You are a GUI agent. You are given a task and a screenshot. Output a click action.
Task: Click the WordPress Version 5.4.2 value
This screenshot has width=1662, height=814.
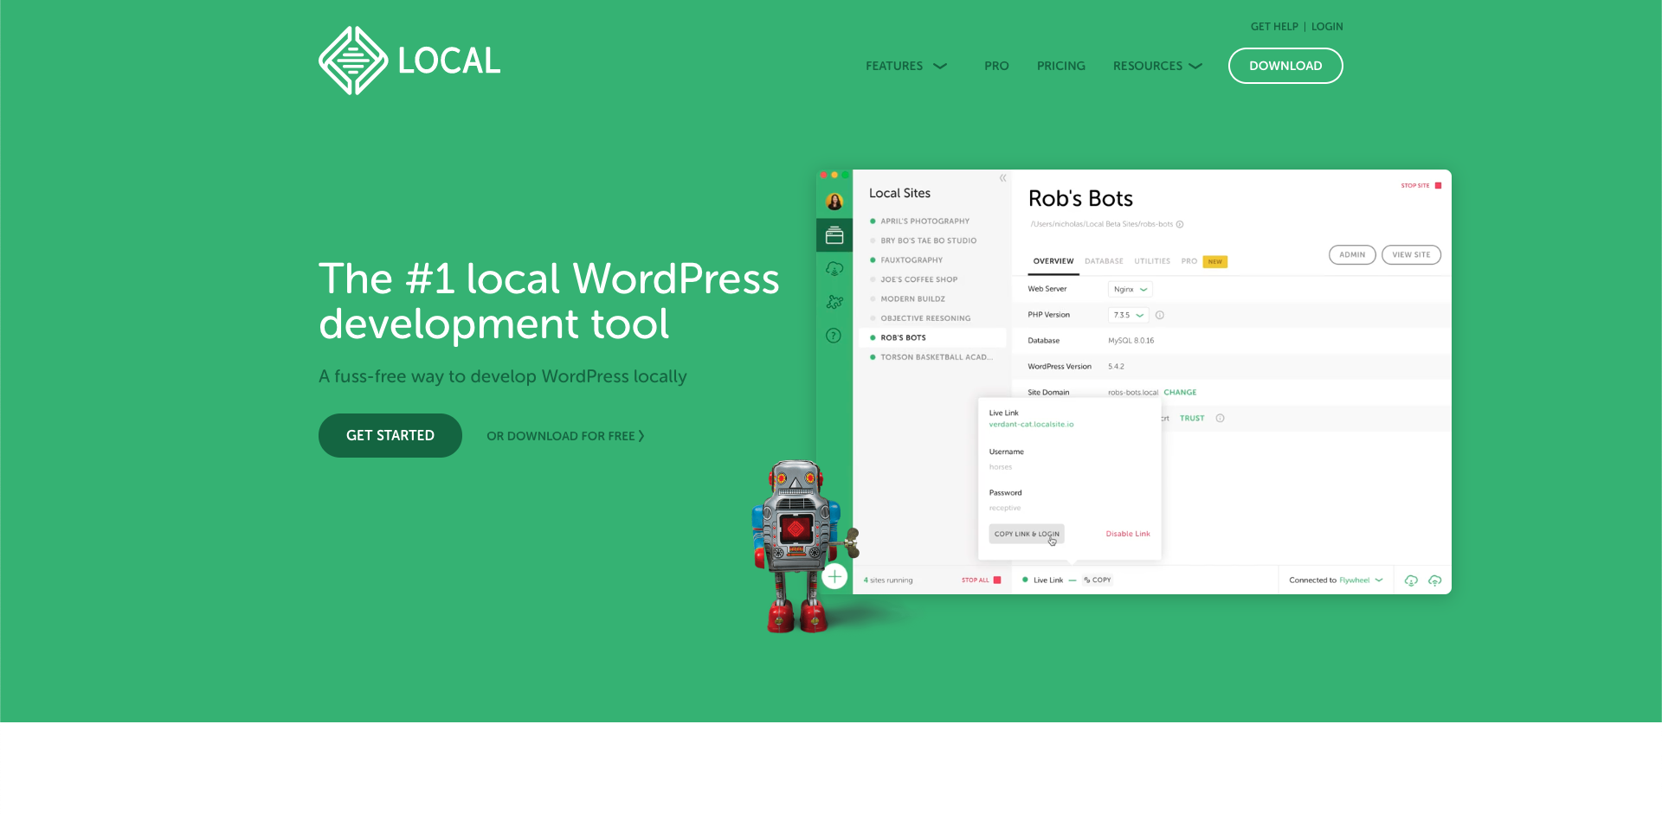click(x=1116, y=367)
